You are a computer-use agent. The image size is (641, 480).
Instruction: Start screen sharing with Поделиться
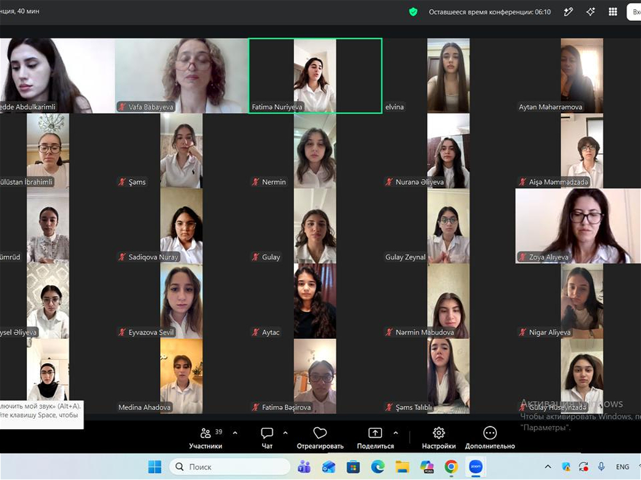[x=376, y=438]
